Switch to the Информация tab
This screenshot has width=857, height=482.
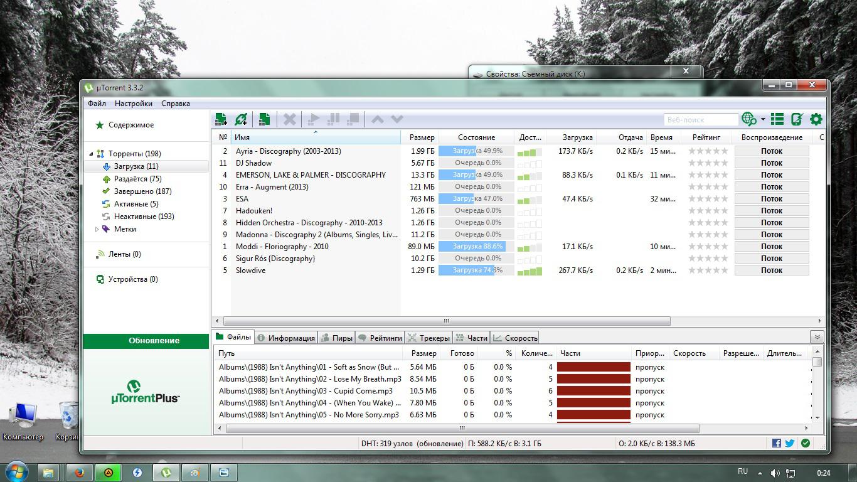[x=285, y=338]
